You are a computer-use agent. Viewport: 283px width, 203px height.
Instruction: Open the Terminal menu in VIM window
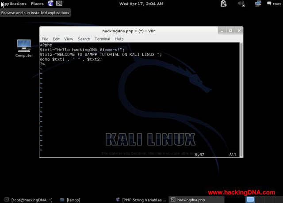(x=102, y=39)
